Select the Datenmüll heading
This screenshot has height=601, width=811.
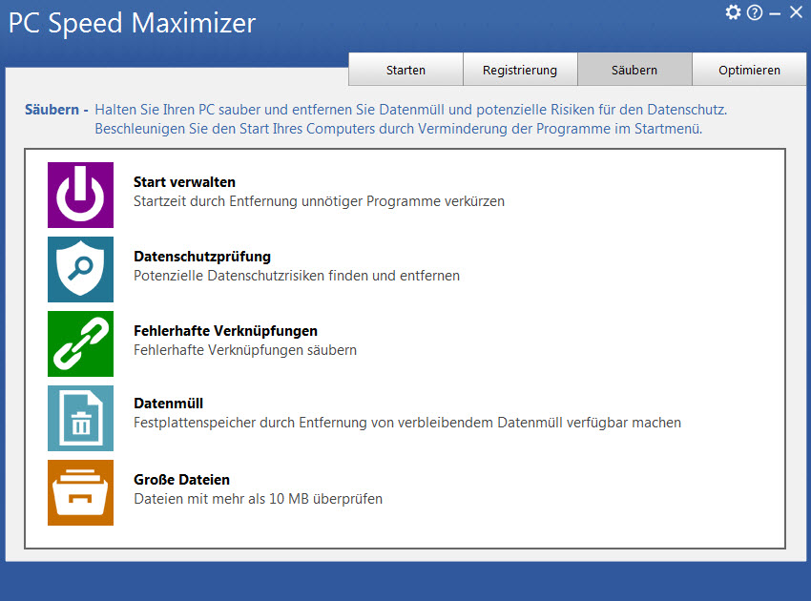pos(168,404)
